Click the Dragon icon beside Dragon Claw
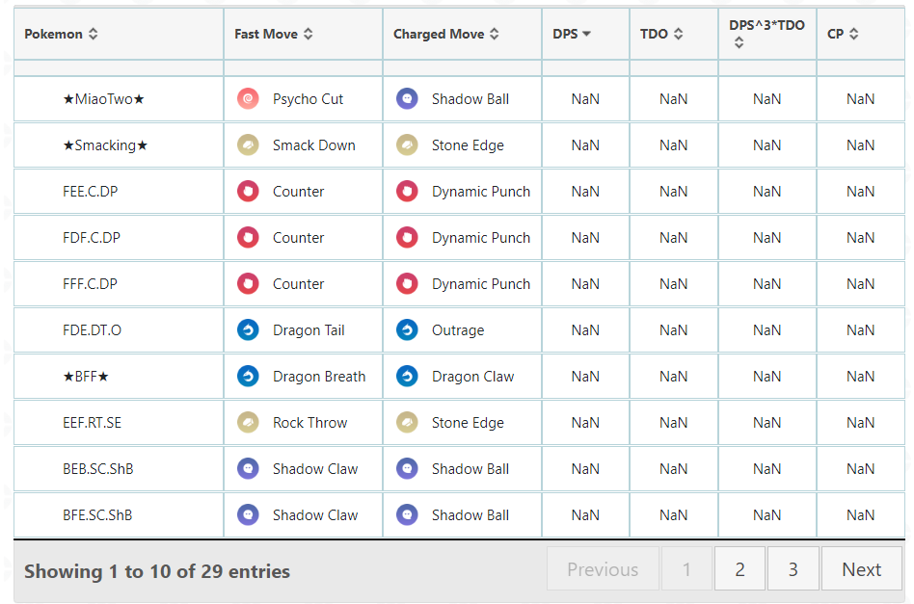 coord(407,377)
